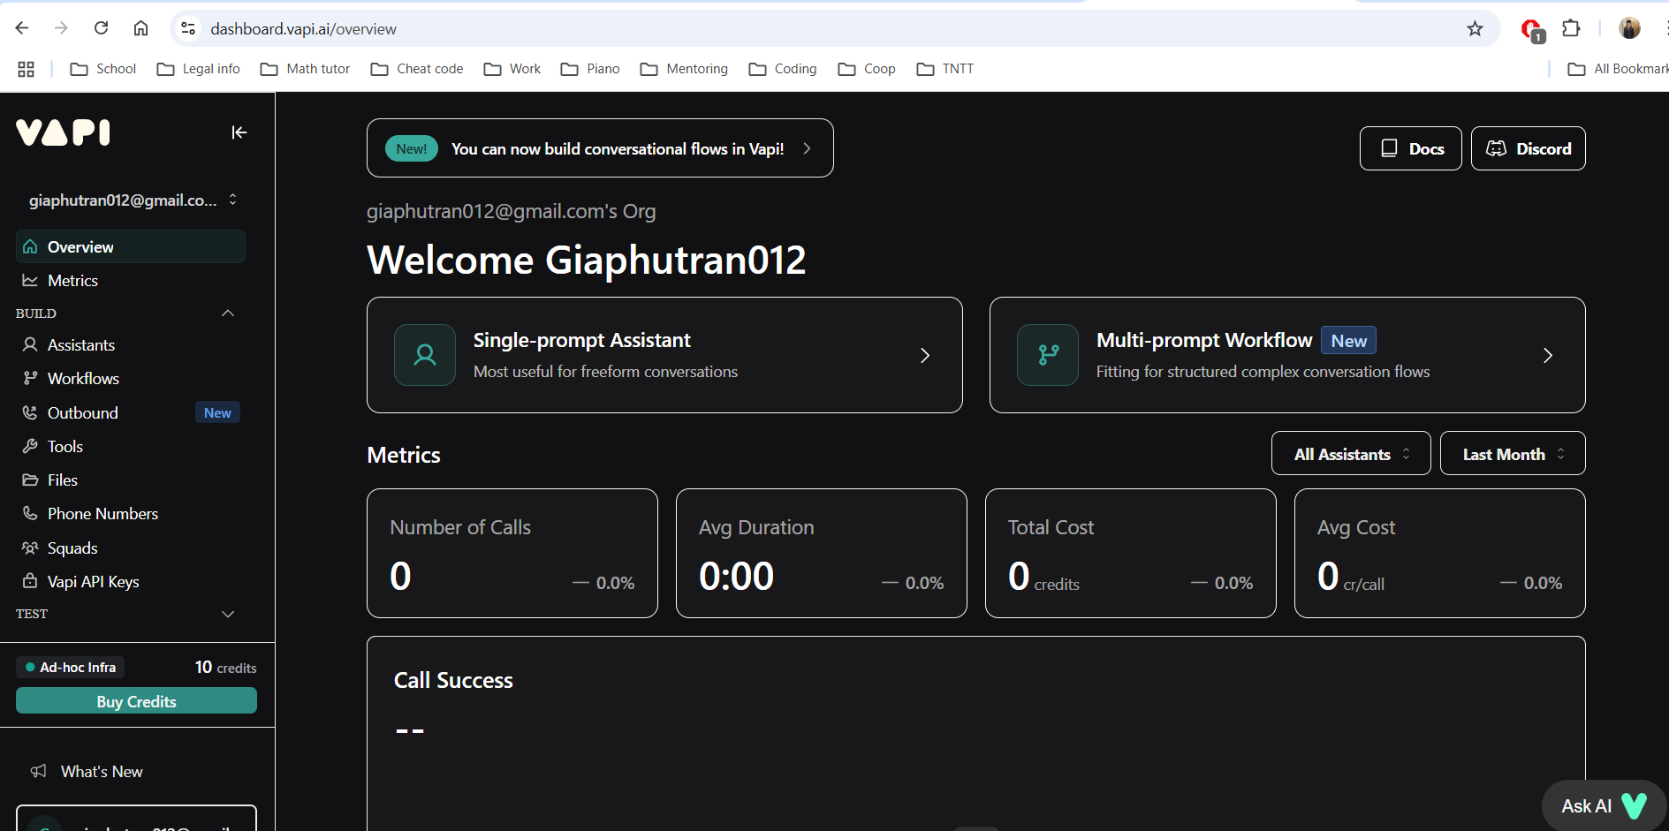Open the Math tutor bookmarks folder
This screenshot has height=831, width=1669.
click(306, 69)
